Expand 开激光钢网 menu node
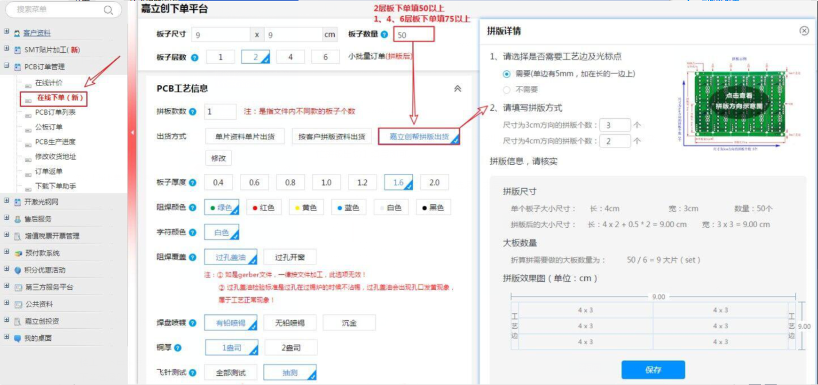The width and height of the screenshot is (818, 385). (6, 201)
